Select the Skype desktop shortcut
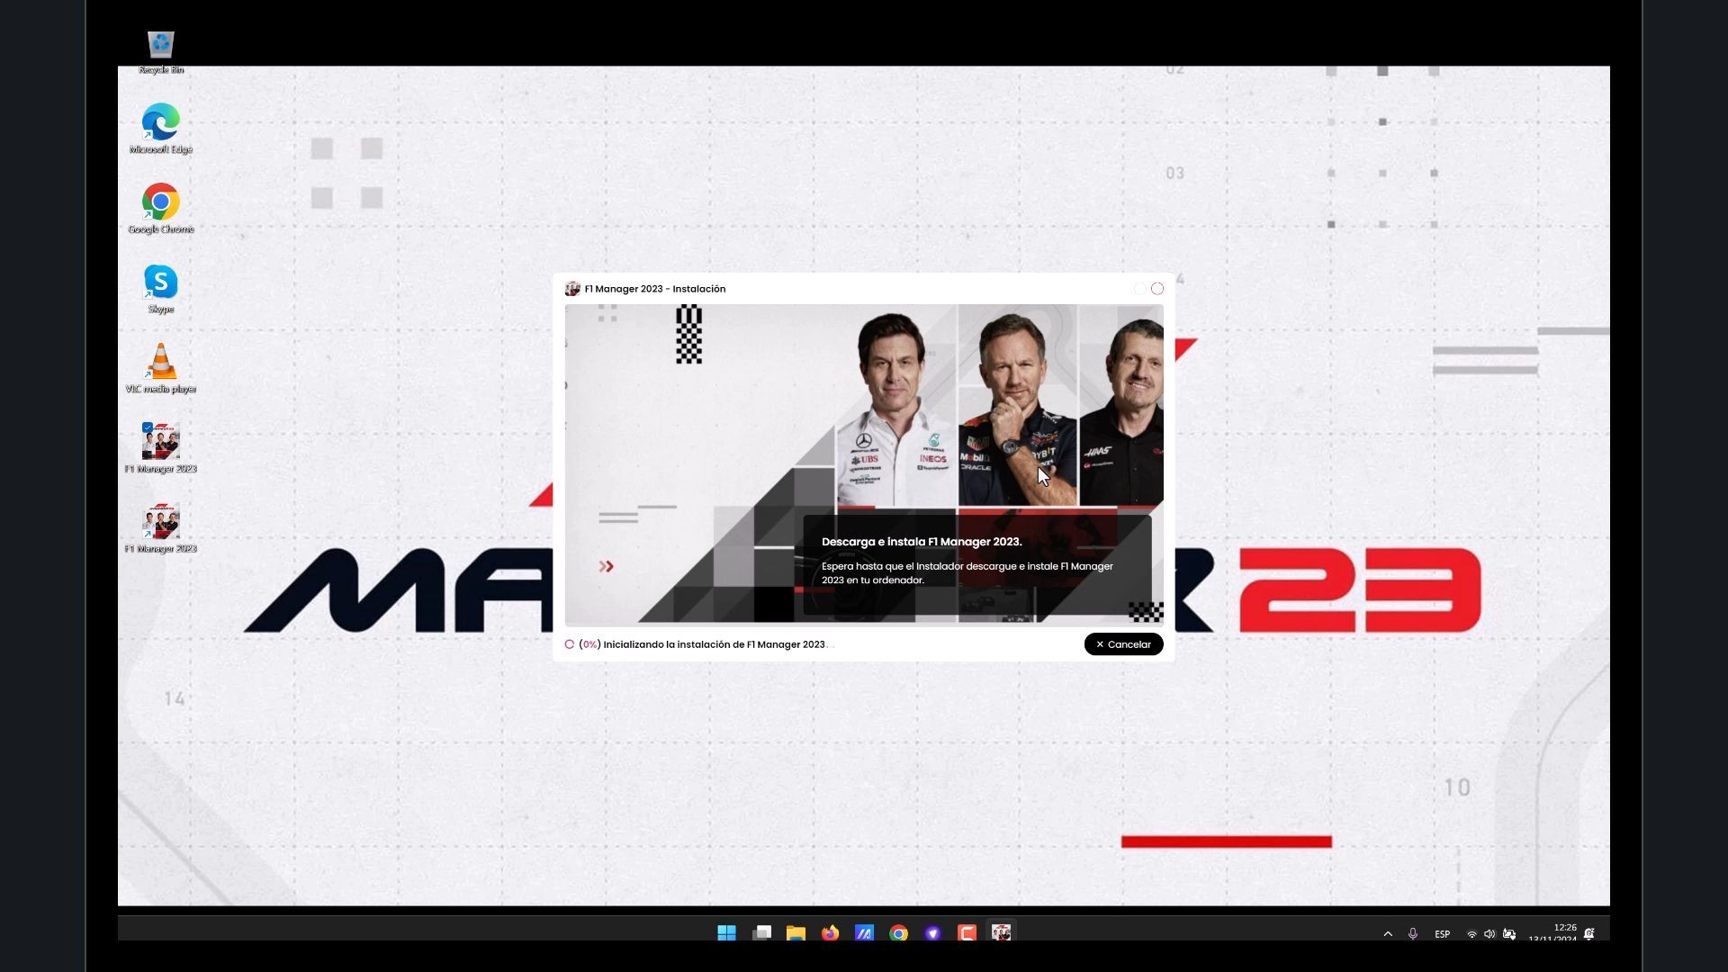 coord(161,289)
